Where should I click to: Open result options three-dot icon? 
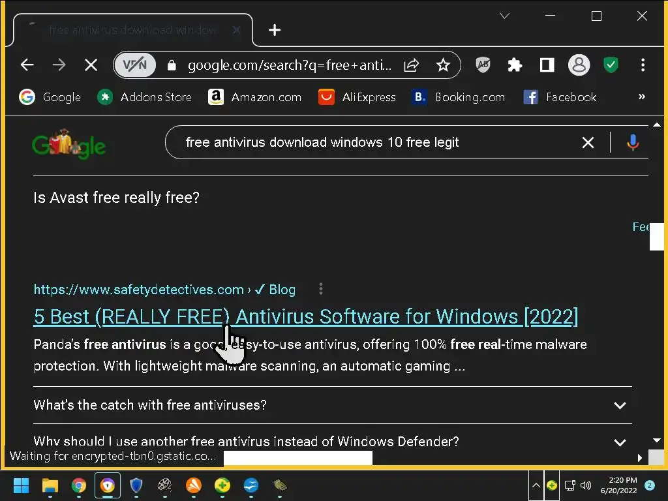tap(321, 289)
